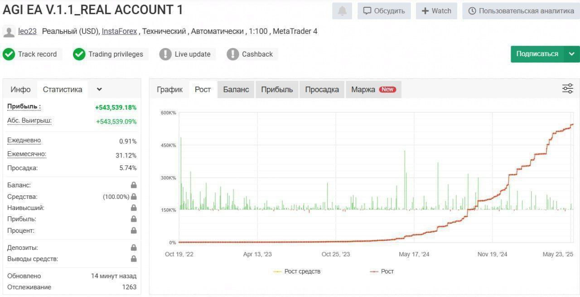This screenshot has height=297, width=580.
Task: Expand the chevron next to Статистика tab
Action: [x=99, y=90]
